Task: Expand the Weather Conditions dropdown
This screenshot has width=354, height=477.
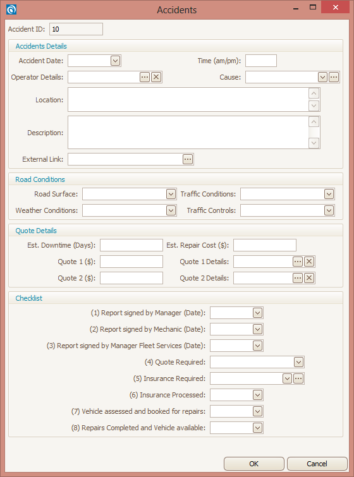Action: click(171, 210)
